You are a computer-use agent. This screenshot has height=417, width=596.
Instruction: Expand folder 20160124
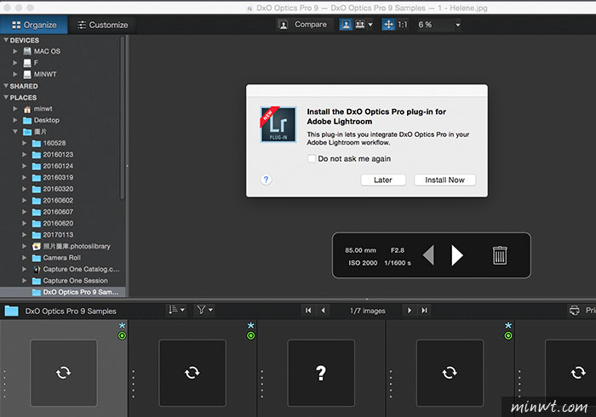25,166
